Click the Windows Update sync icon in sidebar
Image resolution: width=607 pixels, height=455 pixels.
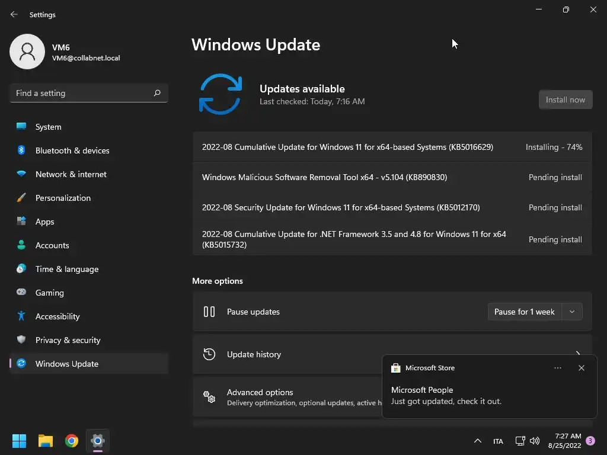[21, 363]
